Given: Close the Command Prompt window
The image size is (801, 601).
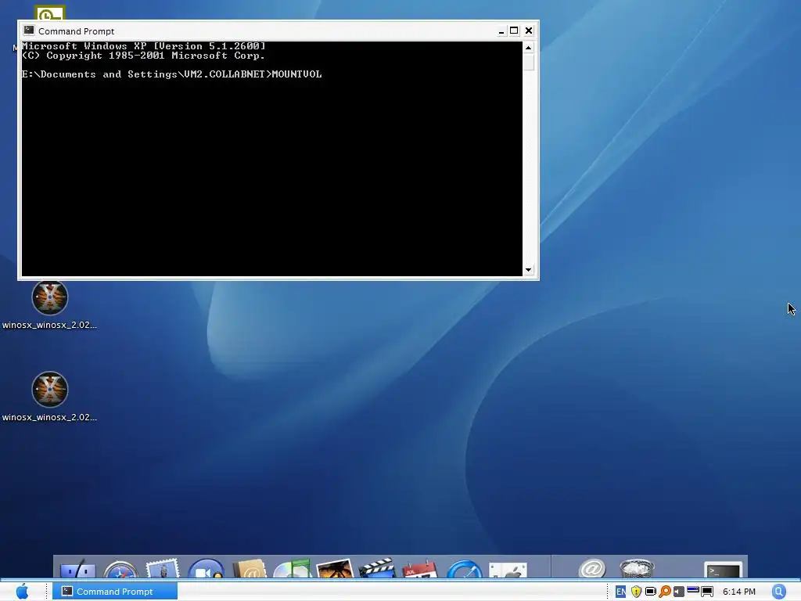Looking at the screenshot, I should click(529, 31).
